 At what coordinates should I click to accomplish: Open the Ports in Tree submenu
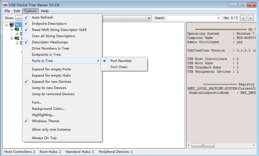(62, 61)
